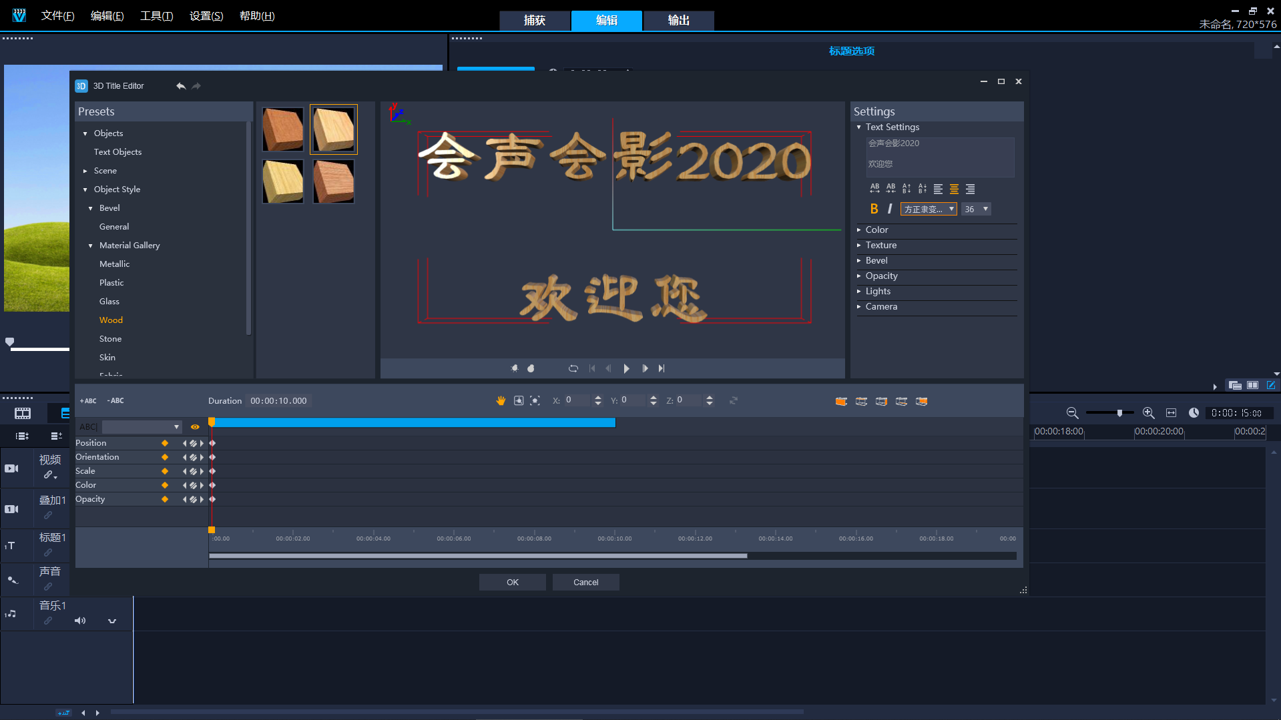Click the undo arrow in 3D Title Editor
This screenshot has height=720, width=1281.
(x=181, y=86)
